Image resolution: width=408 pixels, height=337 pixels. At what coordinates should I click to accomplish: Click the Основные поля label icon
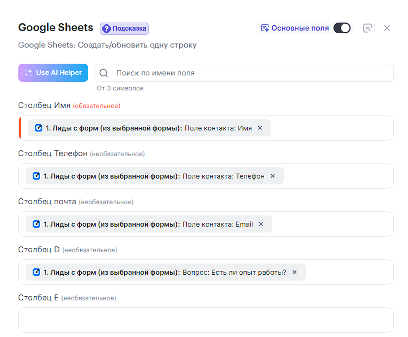click(x=265, y=28)
